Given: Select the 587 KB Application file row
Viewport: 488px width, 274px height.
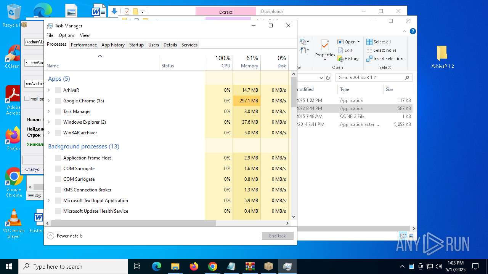Looking at the screenshot, I should coord(355,108).
